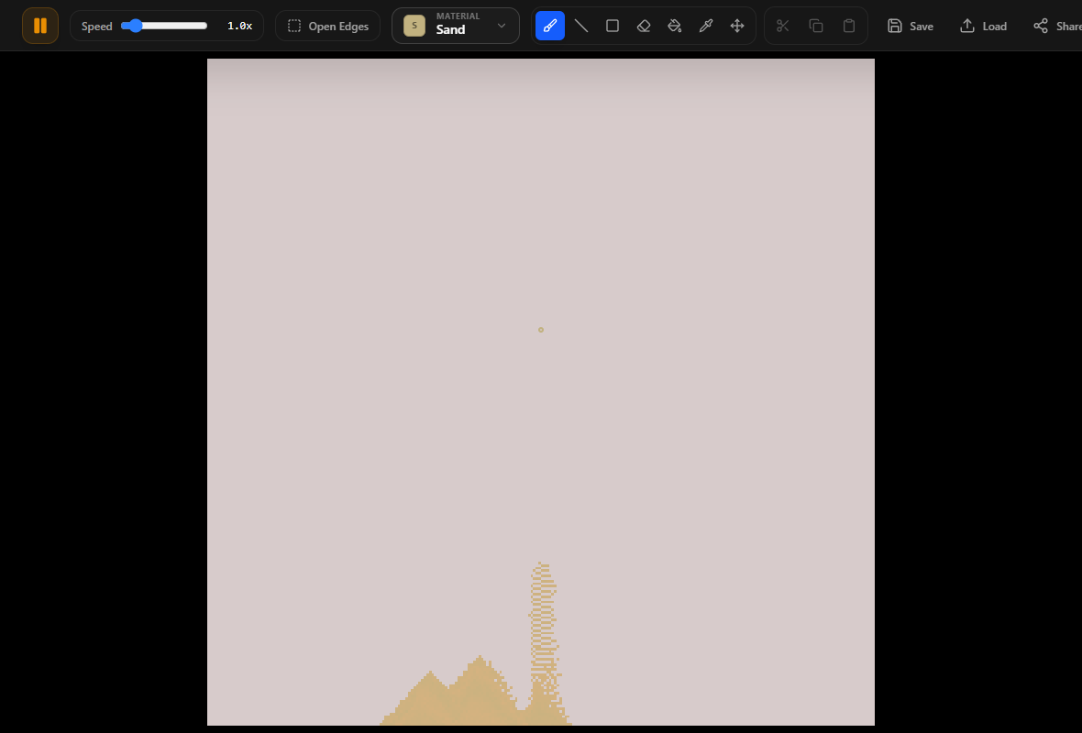Image resolution: width=1082 pixels, height=733 pixels.
Task: Open the Sand material dropdown
Action: [456, 26]
